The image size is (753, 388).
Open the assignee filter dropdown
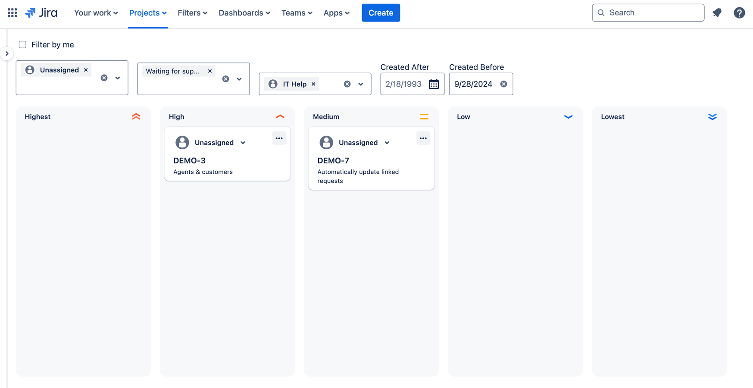click(x=118, y=78)
